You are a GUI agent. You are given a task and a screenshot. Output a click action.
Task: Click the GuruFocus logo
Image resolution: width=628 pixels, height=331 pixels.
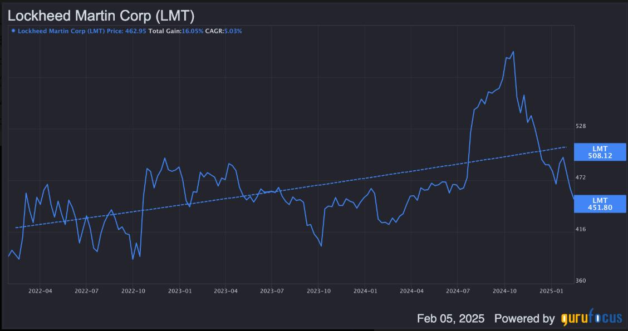click(x=591, y=319)
